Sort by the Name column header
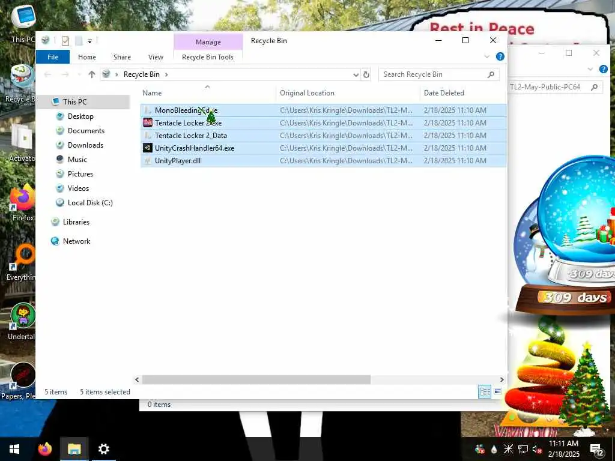 click(x=152, y=93)
